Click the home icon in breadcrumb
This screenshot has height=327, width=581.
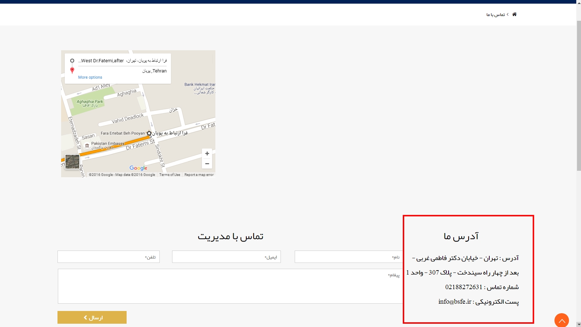(514, 14)
